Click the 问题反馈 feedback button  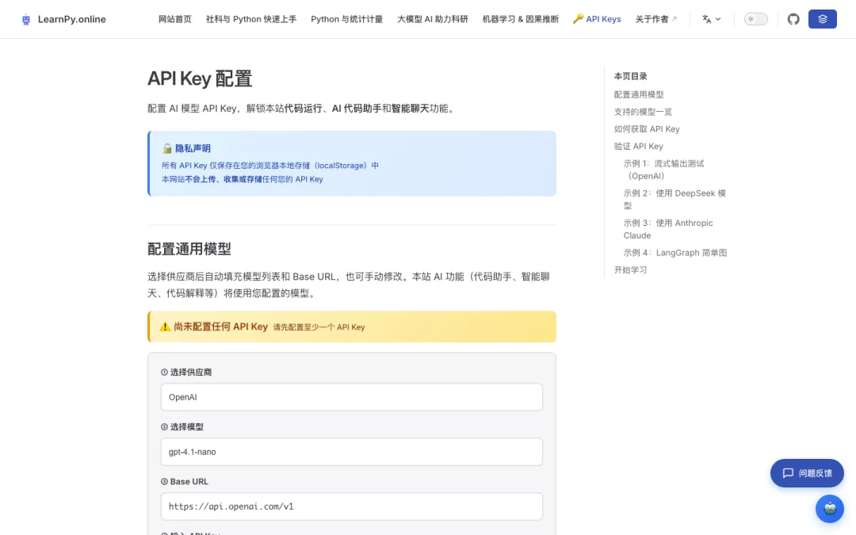[807, 472]
